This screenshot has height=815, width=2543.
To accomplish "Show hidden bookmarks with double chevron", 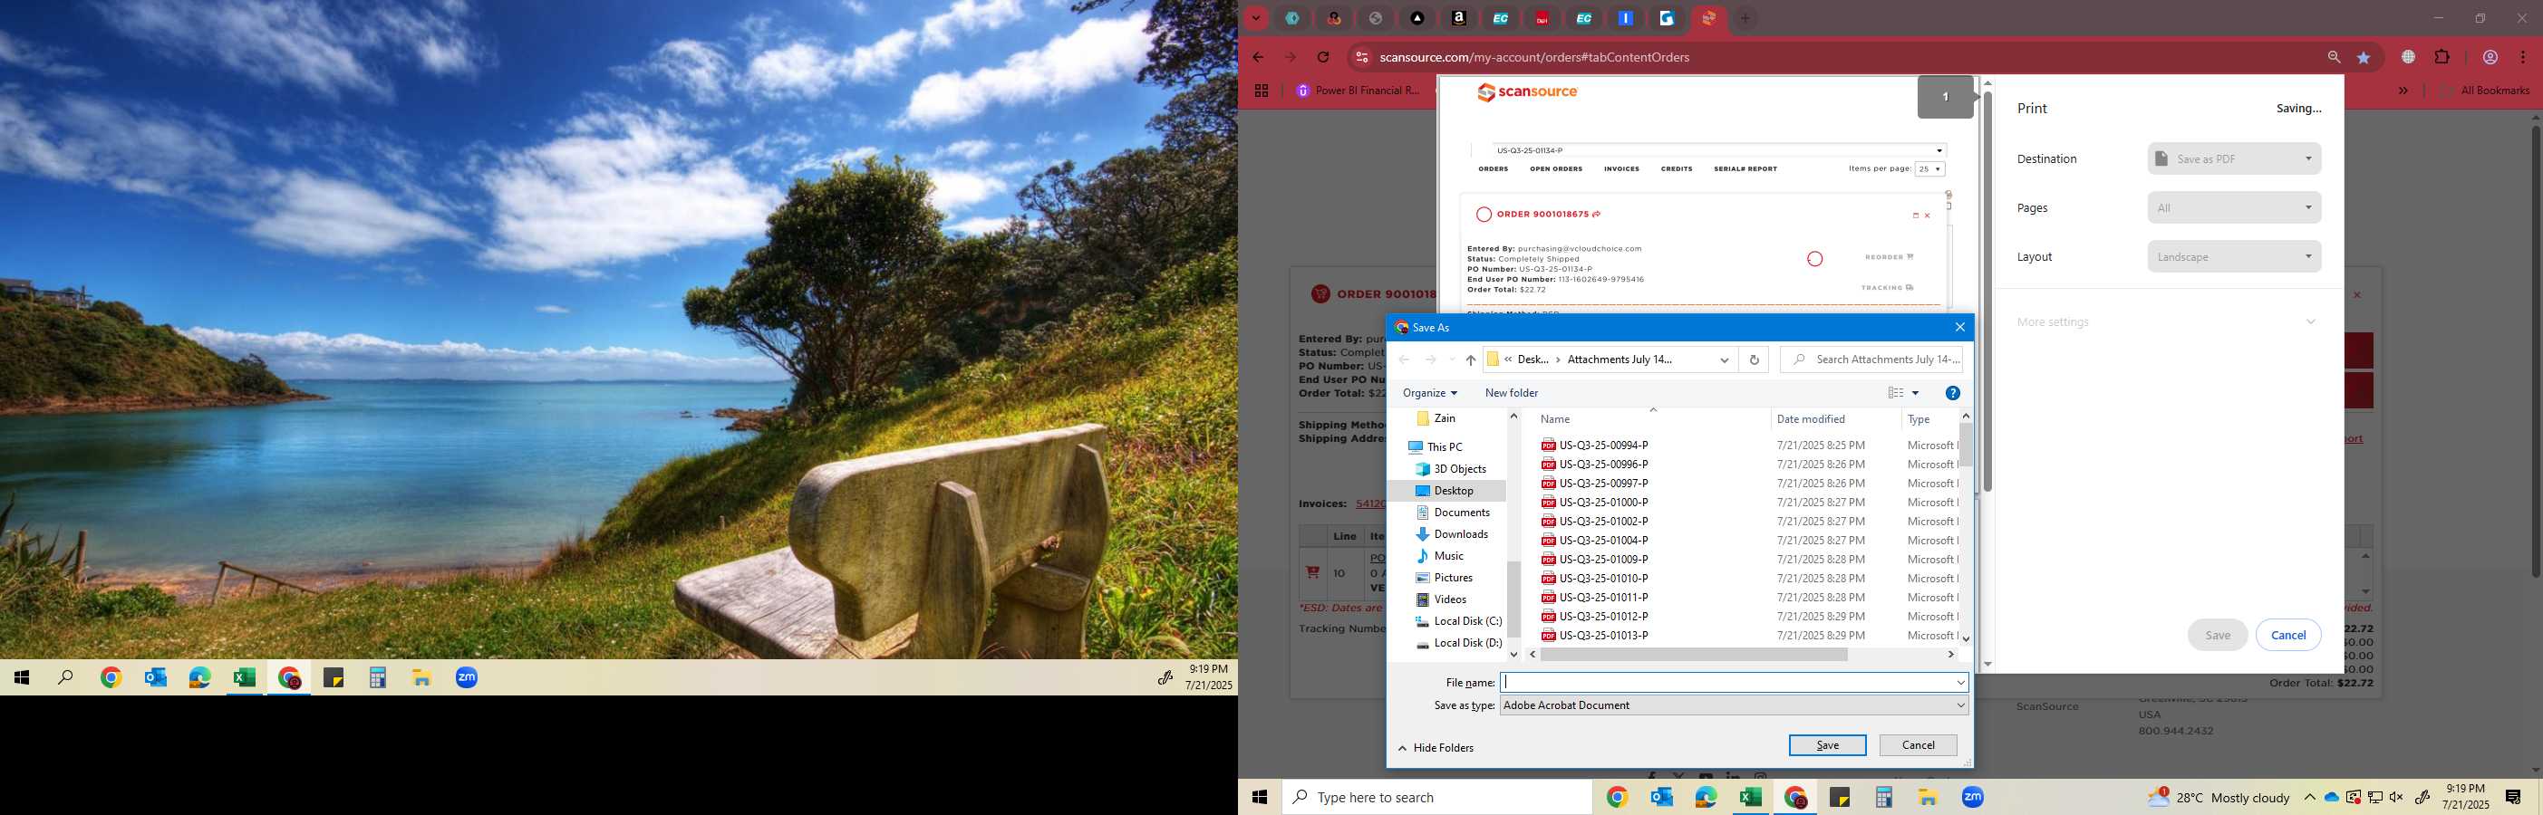I will click(2403, 91).
